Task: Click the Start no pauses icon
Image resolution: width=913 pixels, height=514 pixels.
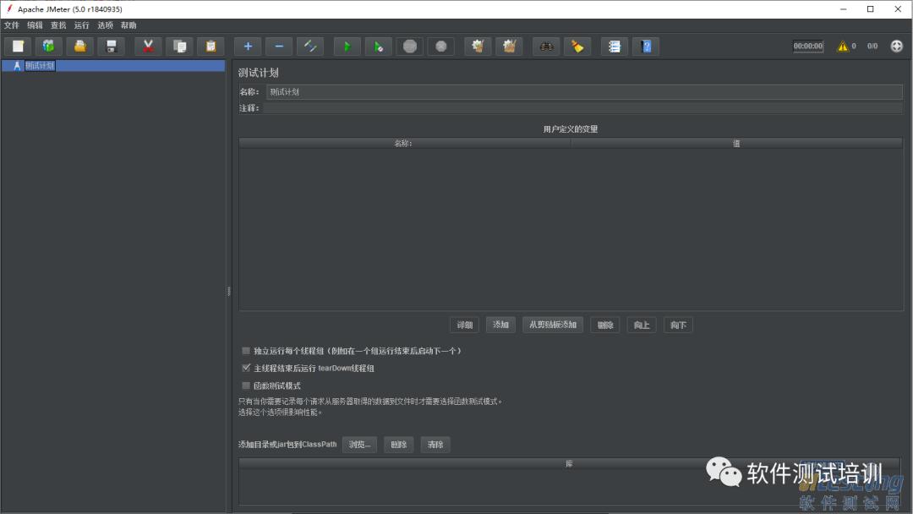Action: tap(379, 46)
